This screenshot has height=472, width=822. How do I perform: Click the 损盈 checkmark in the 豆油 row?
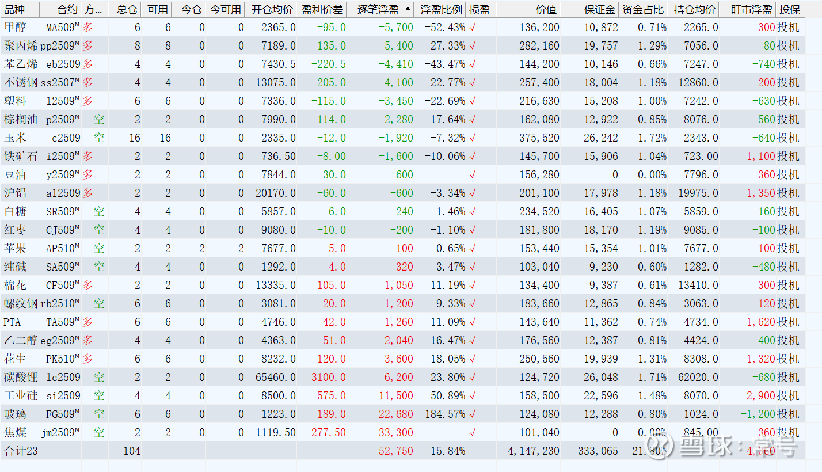473,174
